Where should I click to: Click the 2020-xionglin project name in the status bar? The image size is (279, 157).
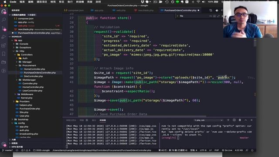pos(41,150)
